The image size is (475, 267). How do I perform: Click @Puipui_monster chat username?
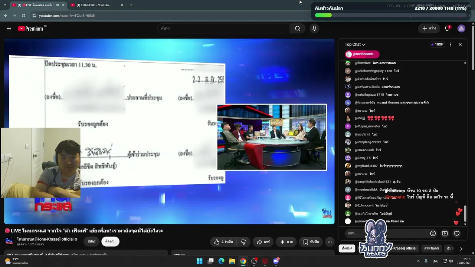[367, 126]
